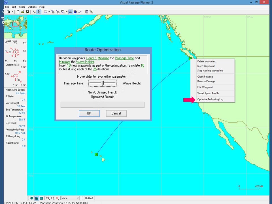Click the world overview thumbnail map
The image size is (272, 204).
[x=15, y=27]
